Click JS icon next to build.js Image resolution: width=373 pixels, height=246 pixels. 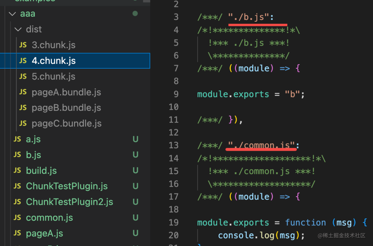click(x=17, y=170)
